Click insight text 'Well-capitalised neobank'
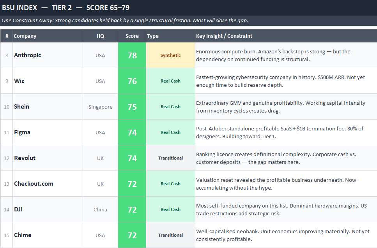377x248 pixels. coord(227,231)
